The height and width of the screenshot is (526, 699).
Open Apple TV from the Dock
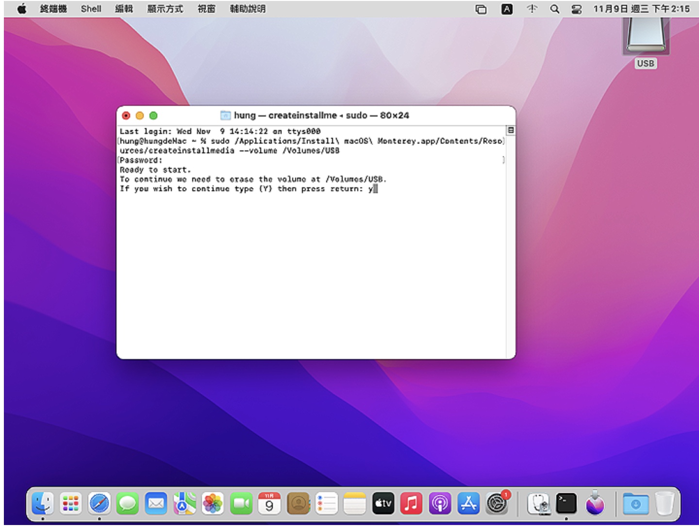coord(383,503)
